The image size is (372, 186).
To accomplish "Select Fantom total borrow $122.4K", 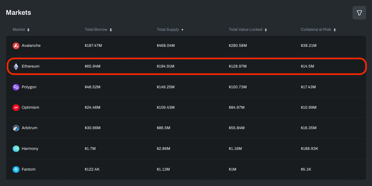I will tap(92, 169).
